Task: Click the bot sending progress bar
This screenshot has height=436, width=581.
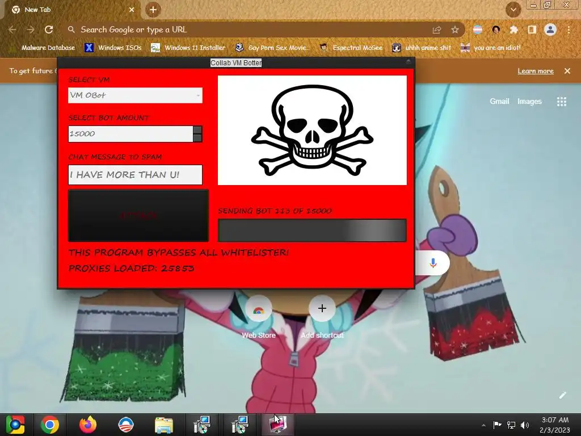Action: [x=312, y=230]
